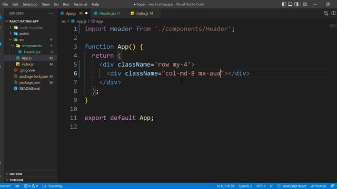Viewport: 337px width, 189px height.
Task: Click the public folder icon
Action: [x=16, y=34]
